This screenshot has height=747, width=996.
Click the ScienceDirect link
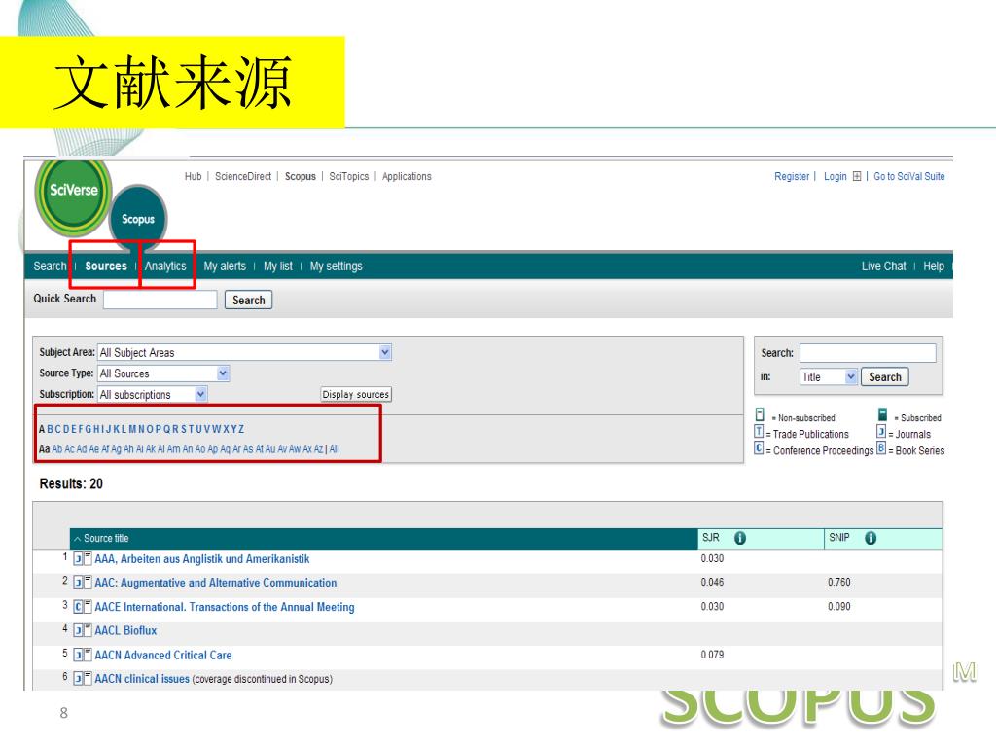tap(242, 177)
